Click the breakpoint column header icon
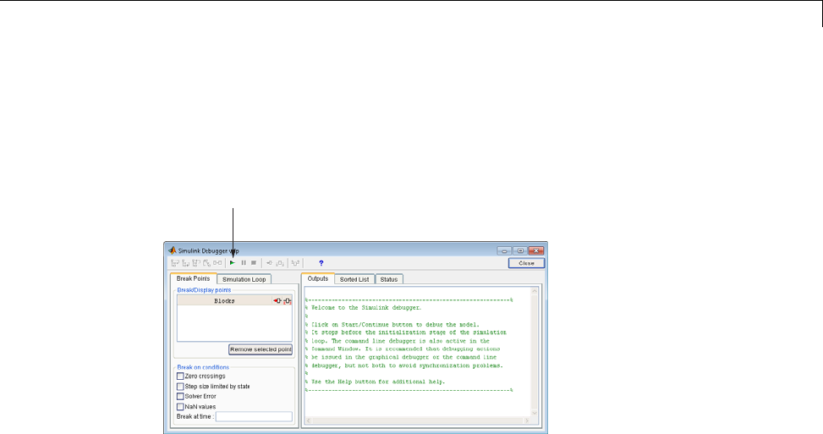 (x=277, y=300)
